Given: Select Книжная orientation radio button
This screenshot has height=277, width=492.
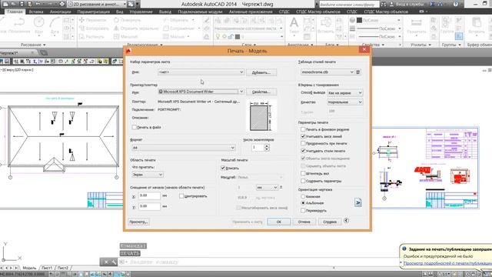Looking at the screenshot, I should pos(303,196).
